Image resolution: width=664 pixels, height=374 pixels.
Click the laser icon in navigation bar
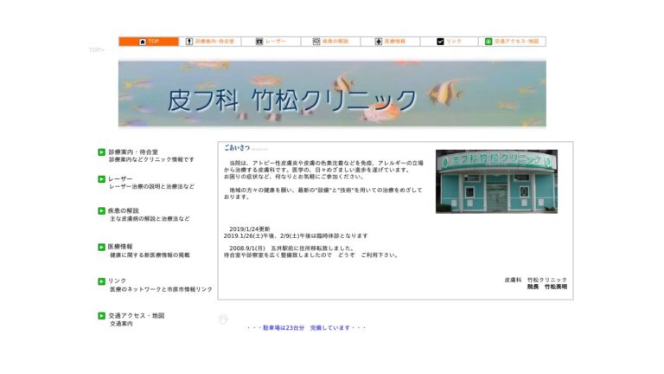pyautogui.click(x=259, y=42)
